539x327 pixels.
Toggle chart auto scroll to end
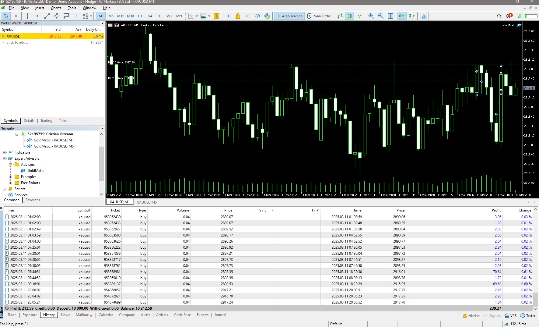coord(402,16)
